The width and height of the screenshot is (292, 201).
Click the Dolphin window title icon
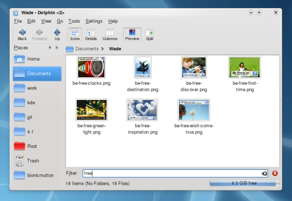16,12
